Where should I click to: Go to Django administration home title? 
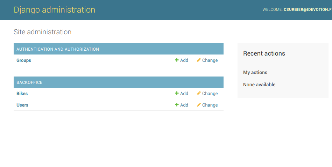coord(55,10)
